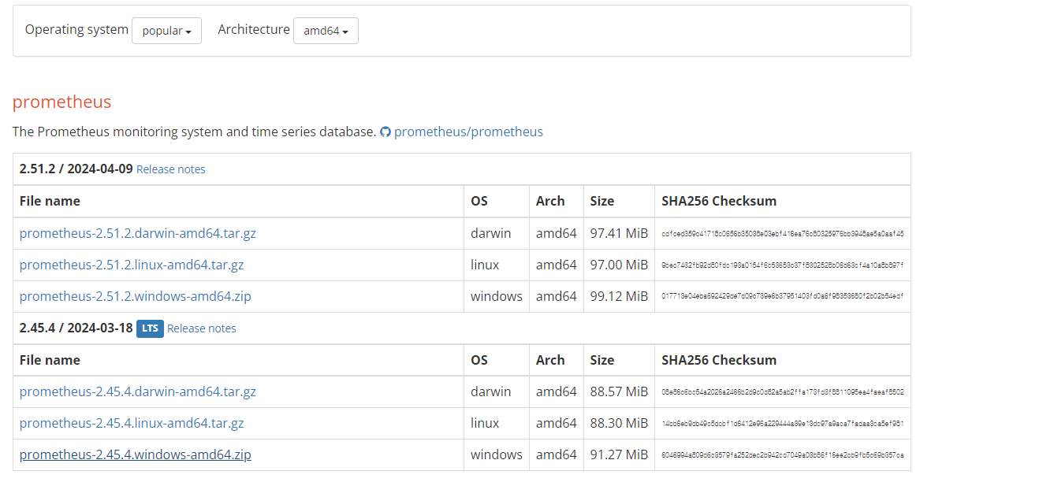Screen dimensions: 1054x497
Task: Click 'windows' OS cell in 2.45.4 table
Action: click(x=497, y=454)
